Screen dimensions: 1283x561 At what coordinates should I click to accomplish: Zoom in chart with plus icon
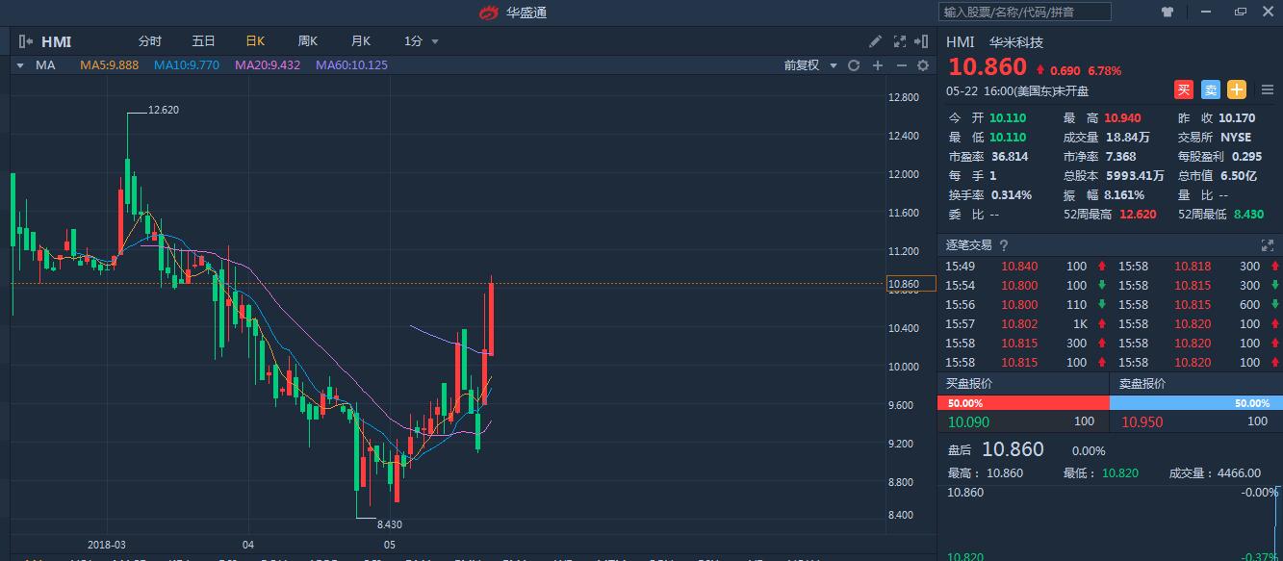(877, 65)
